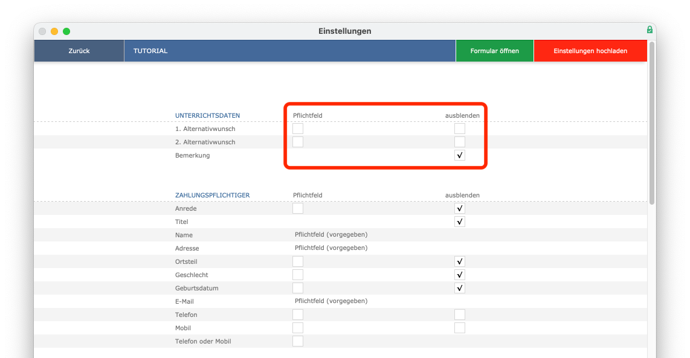Click the green lock icon in title bar
690x358 pixels.
point(650,30)
